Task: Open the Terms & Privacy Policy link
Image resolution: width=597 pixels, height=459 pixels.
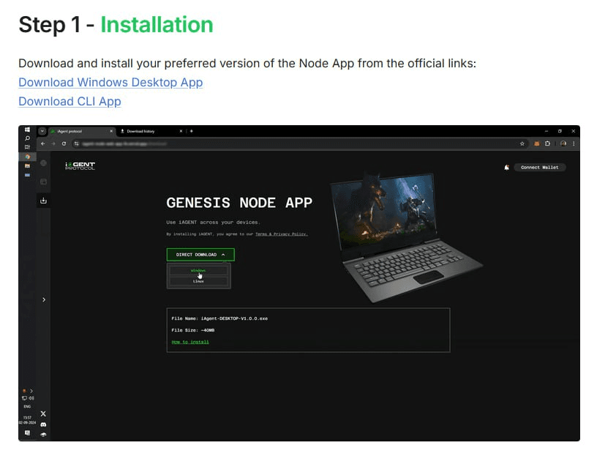Action: point(282,234)
